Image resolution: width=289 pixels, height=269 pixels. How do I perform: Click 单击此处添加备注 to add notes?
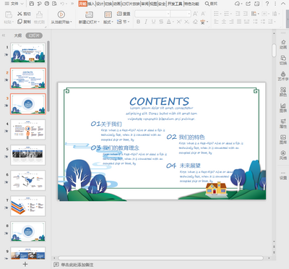(x=77, y=265)
